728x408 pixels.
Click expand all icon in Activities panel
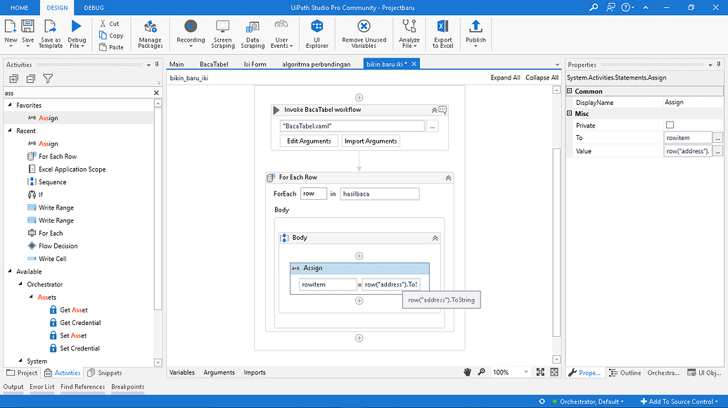pyautogui.click(x=13, y=79)
